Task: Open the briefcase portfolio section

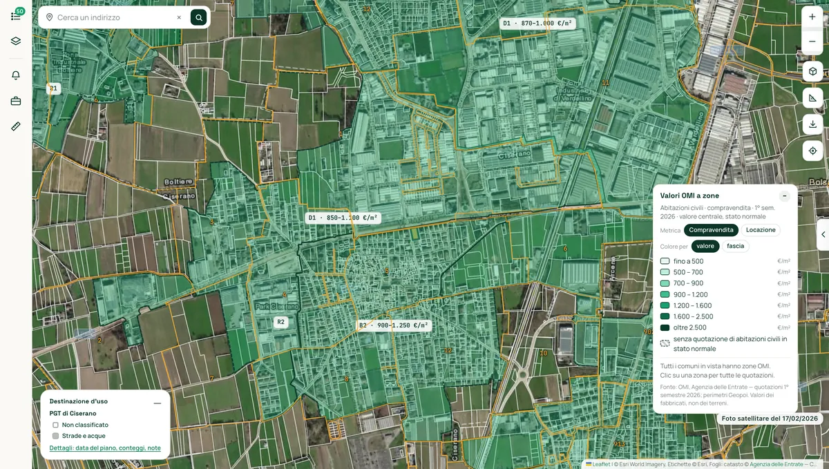Action: (16, 101)
